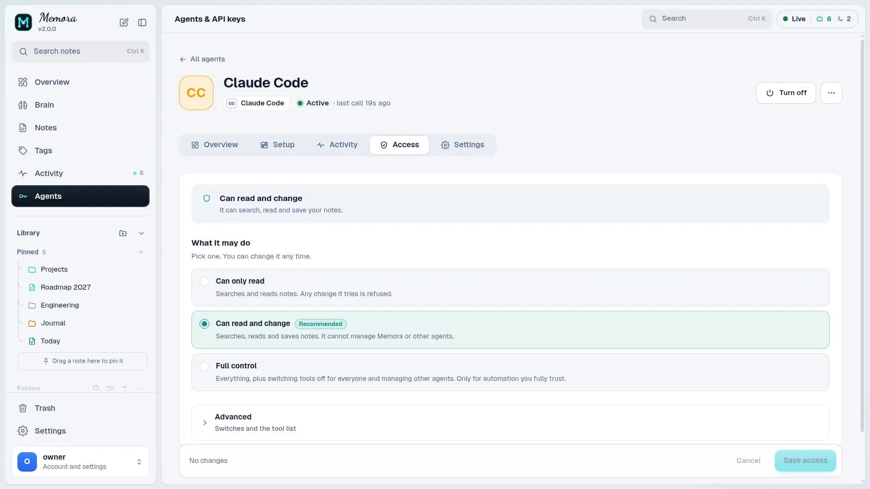Click the jobs counter showing 6

pos(824,19)
